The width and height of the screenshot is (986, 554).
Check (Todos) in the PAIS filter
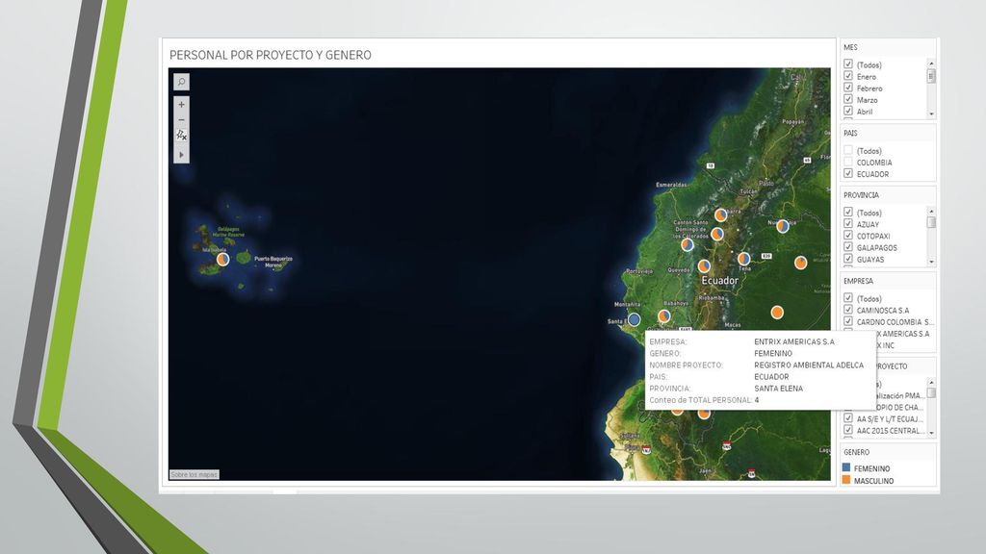pos(848,150)
